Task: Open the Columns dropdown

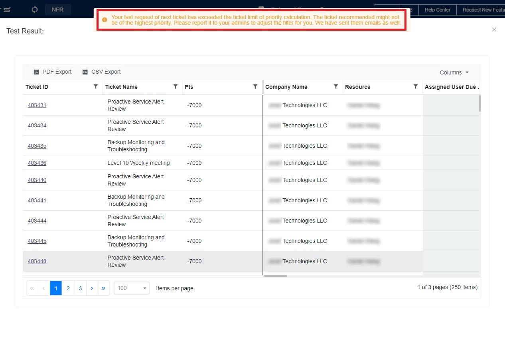Action: (454, 72)
